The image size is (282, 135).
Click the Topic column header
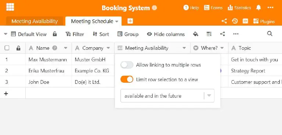click(x=255, y=48)
